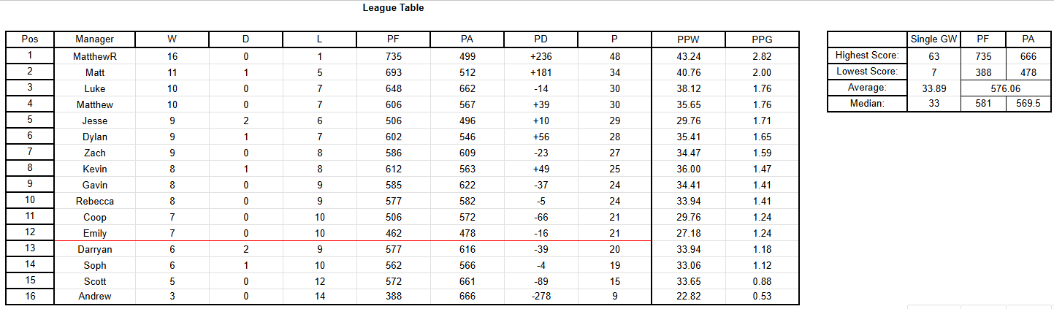The width and height of the screenshot is (1054, 309).
Task: Select the 569.5 median PA cell
Action: pos(1028,104)
